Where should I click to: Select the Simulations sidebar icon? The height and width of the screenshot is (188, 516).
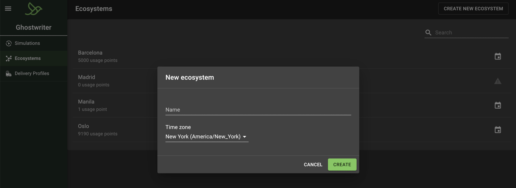[x=8, y=43]
